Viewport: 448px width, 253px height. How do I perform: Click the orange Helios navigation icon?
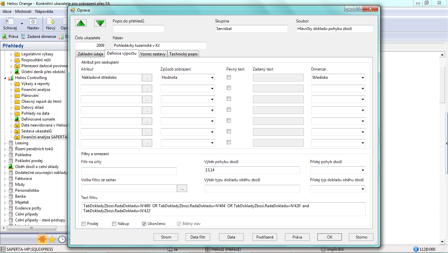42,239
